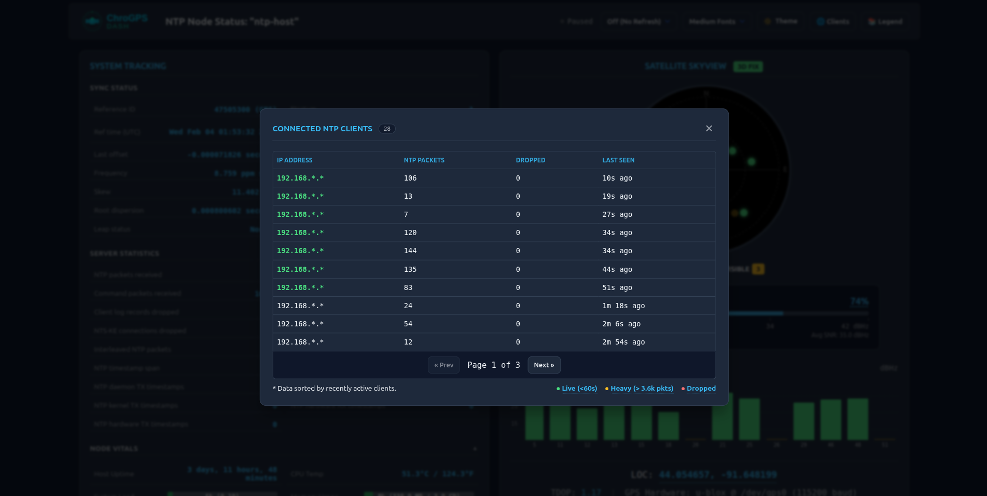The width and height of the screenshot is (987, 496).
Task: Click the Last Seen column header
Action: coord(618,160)
